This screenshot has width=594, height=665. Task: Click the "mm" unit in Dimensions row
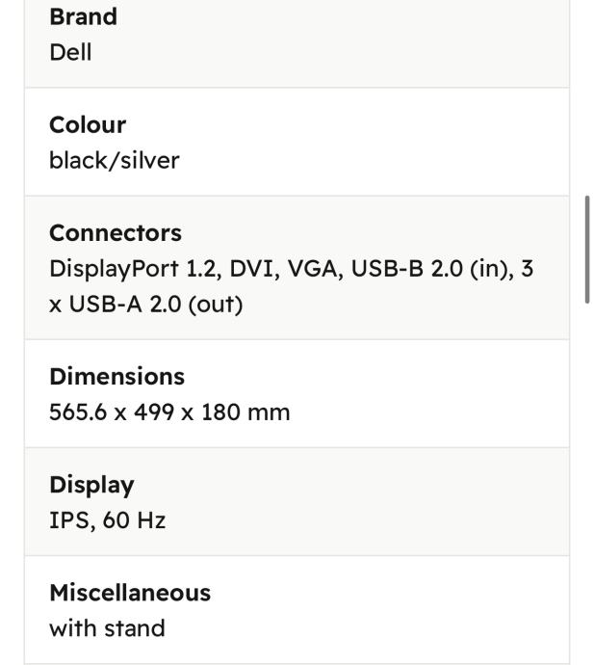point(271,412)
